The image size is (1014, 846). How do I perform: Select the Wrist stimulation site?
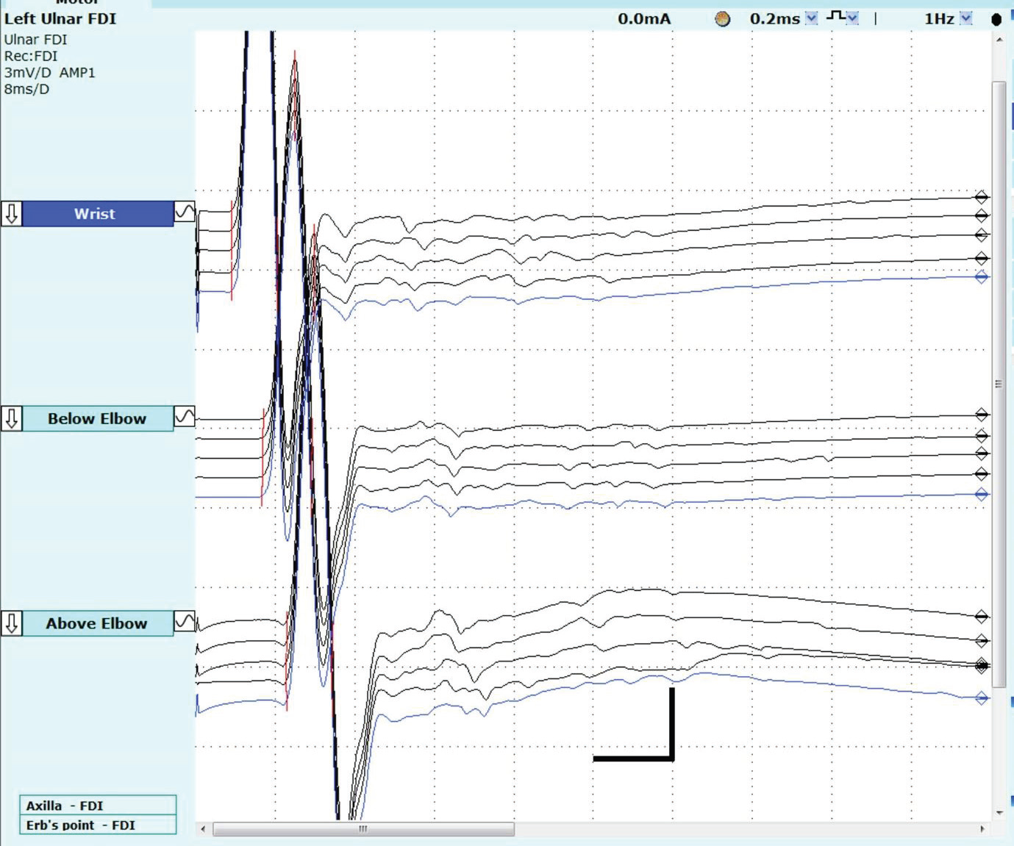click(x=95, y=214)
